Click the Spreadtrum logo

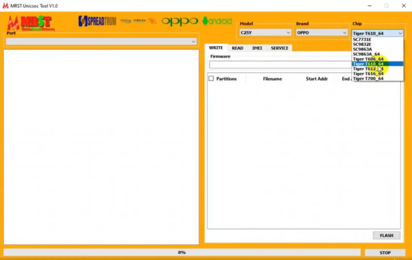(97, 21)
